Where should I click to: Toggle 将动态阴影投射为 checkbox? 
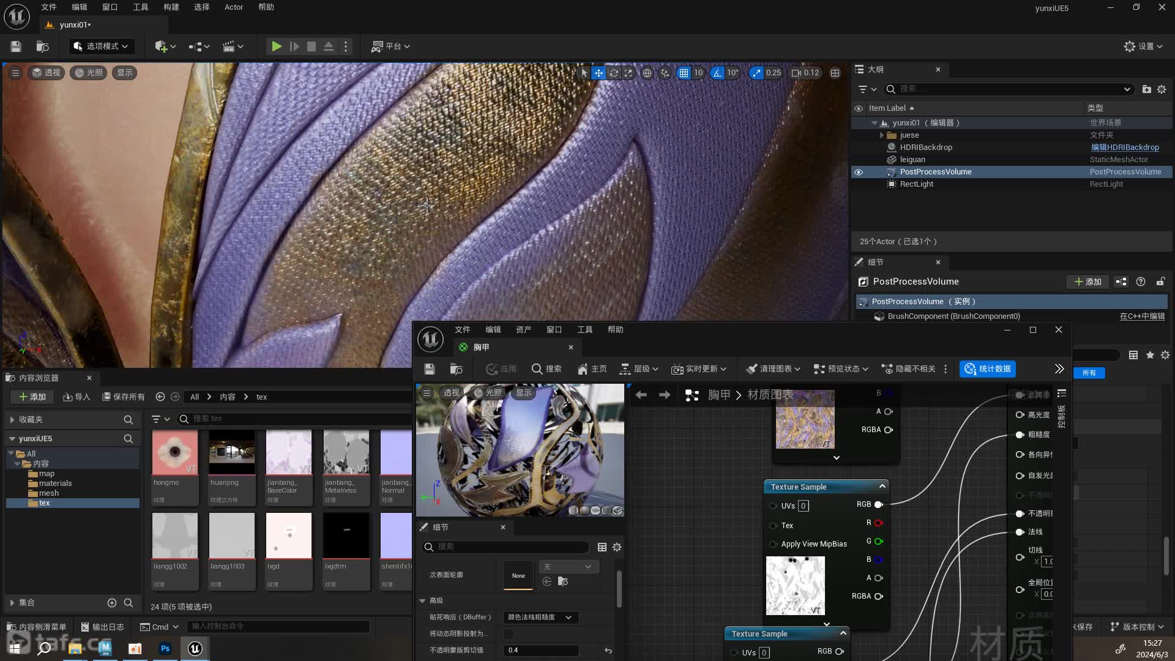point(508,634)
